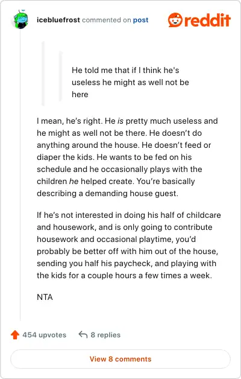
Task: Open icebluefrost's green-haired avatar
Action: [20, 19]
